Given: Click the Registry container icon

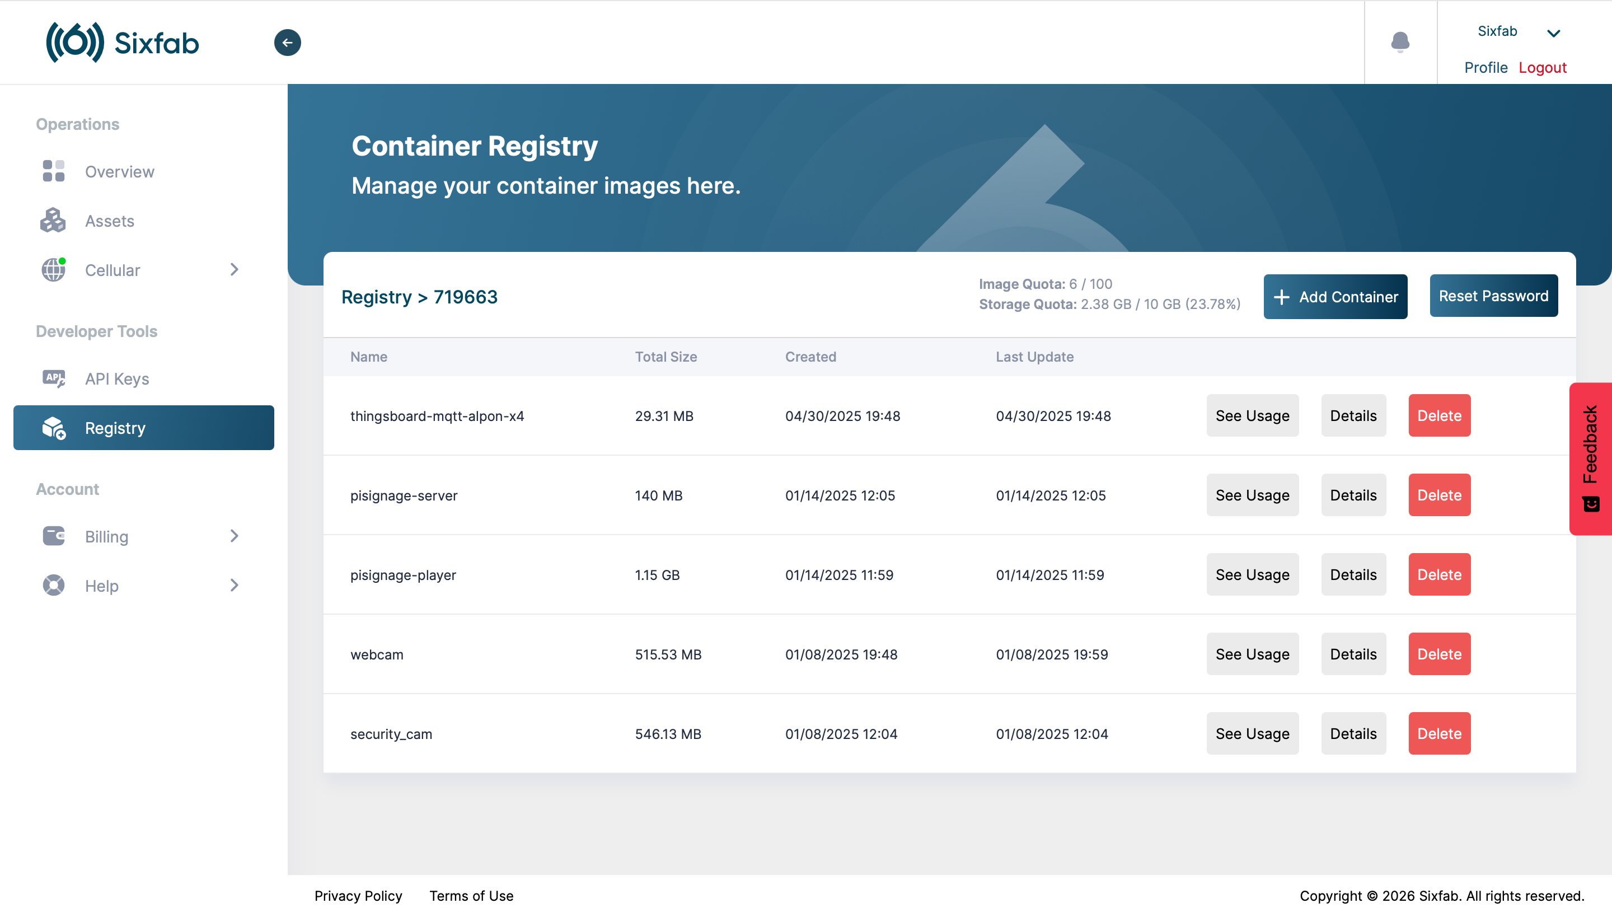Looking at the screenshot, I should (x=54, y=428).
